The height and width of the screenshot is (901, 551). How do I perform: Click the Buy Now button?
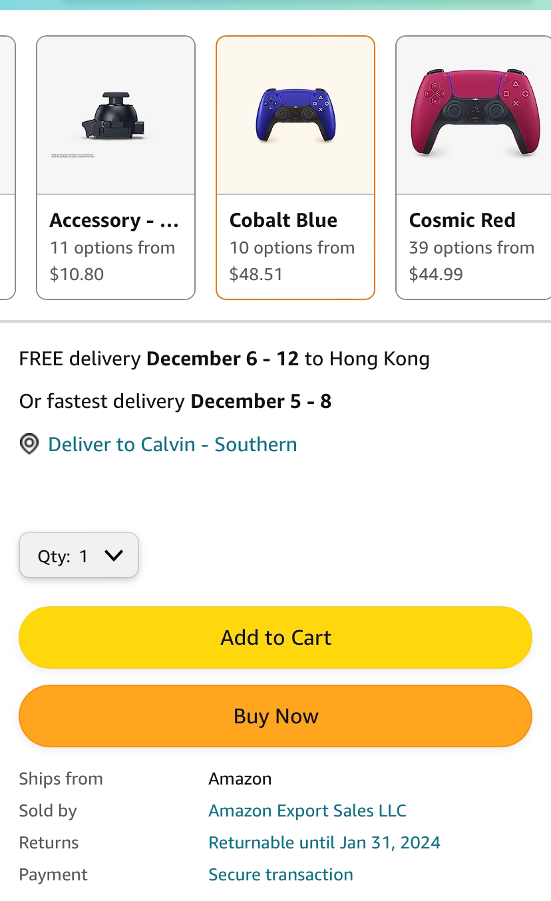tap(275, 716)
